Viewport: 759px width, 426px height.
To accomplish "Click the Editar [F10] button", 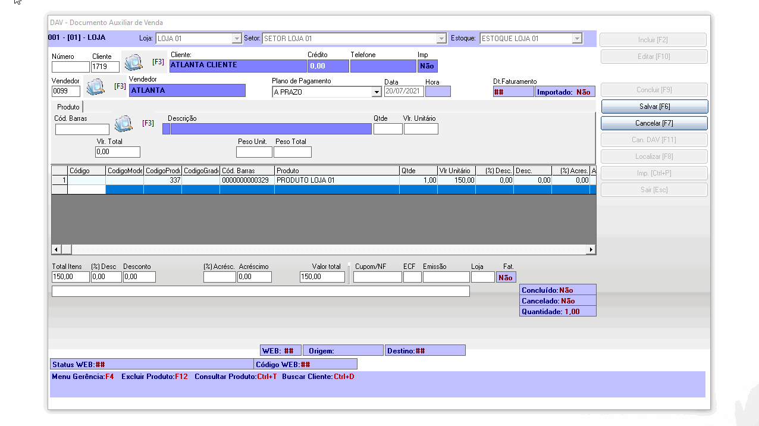I will pos(653,57).
